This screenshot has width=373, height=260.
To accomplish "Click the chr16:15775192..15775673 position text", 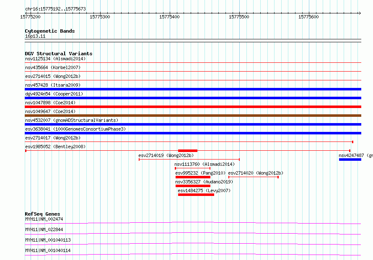I will point(55,9).
